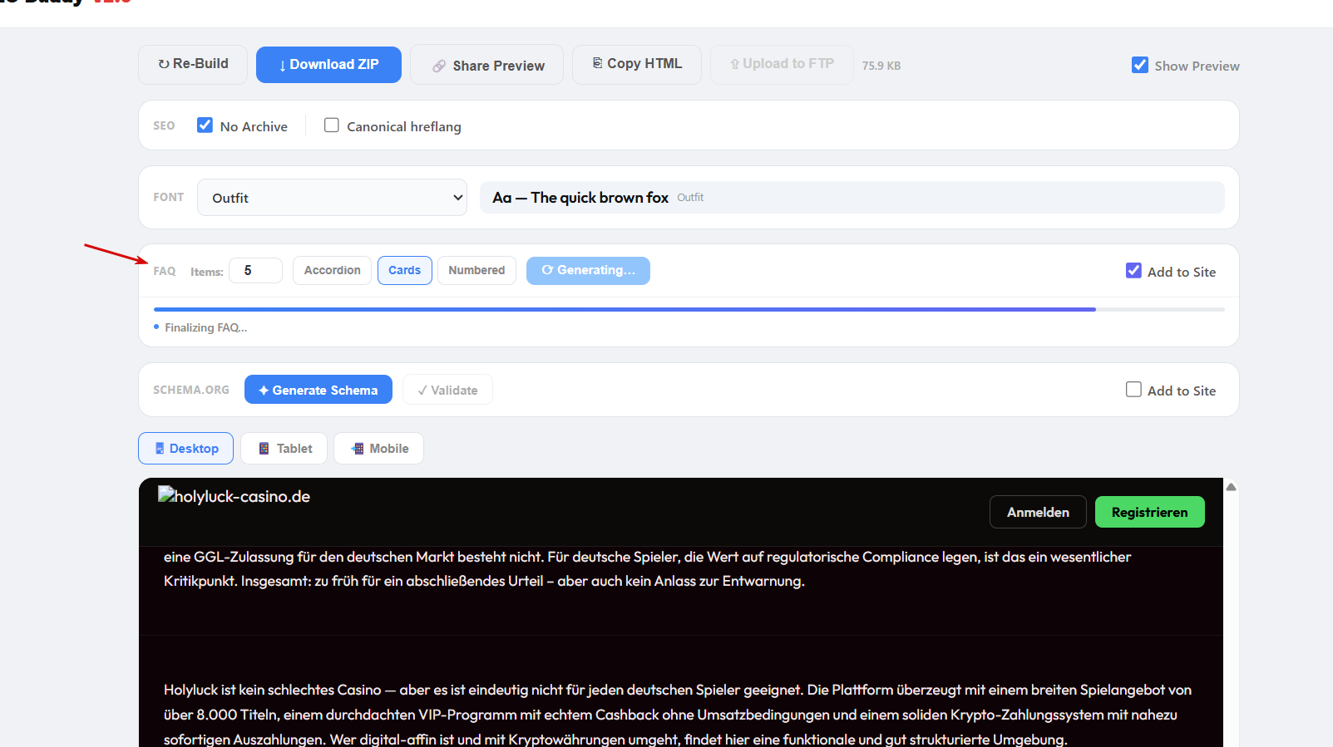Switch to Tablet preview
1333x747 pixels.
pyautogui.click(x=284, y=449)
